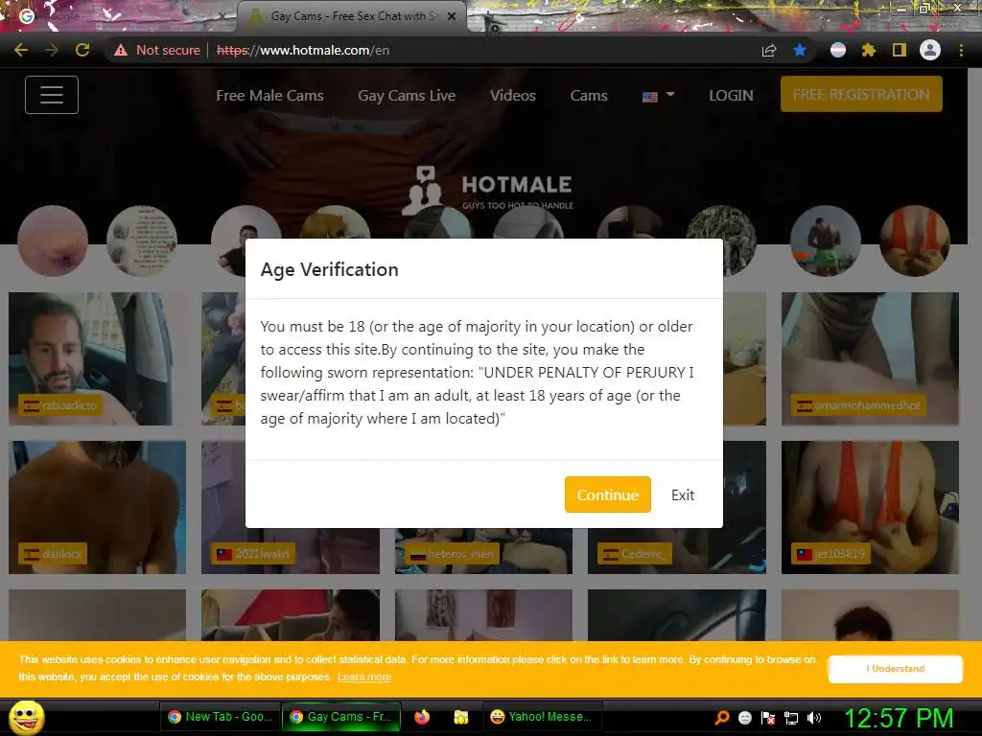The height and width of the screenshot is (736, 982).
Task: Click the smiley Start button on taskbar
Action: (26, 717)
